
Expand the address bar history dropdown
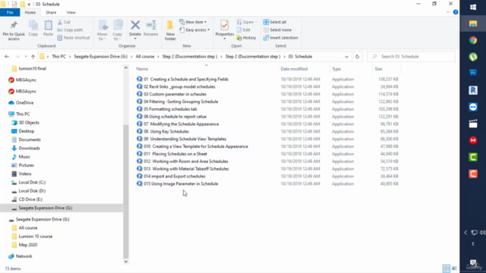tap(346, 57)
